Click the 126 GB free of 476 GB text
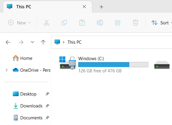The height and width of the screenshot is (125, 172). click(100, 71)
